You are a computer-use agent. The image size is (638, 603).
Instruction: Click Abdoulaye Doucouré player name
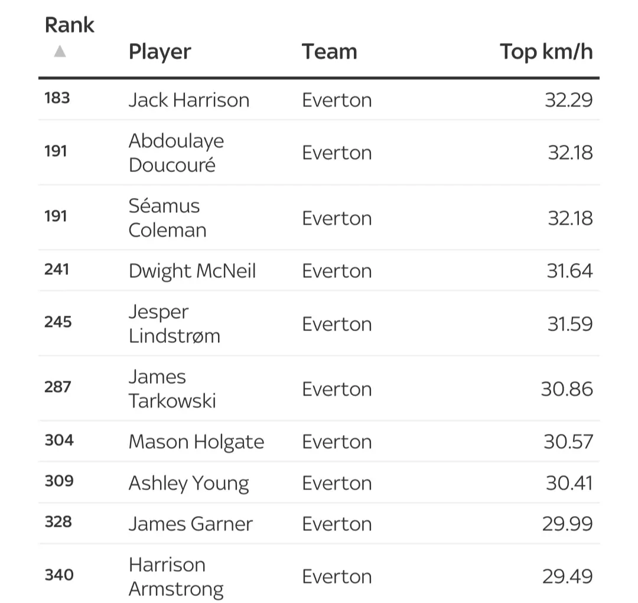click(x=176, y=153)
